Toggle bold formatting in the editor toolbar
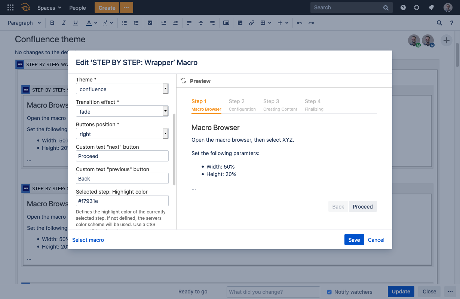460x299 pixels. (52, 23)
